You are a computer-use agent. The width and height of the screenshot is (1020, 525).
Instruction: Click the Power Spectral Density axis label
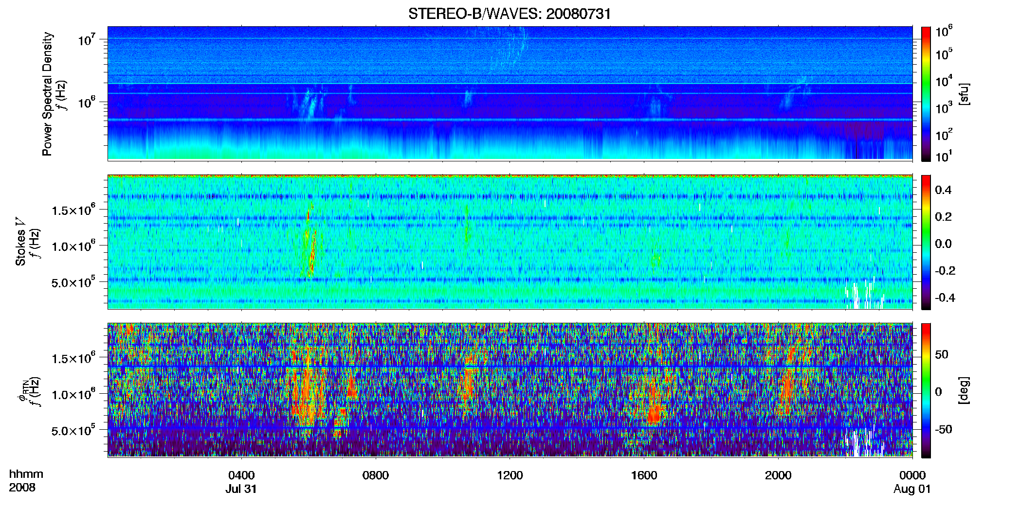tap(47, 94)
